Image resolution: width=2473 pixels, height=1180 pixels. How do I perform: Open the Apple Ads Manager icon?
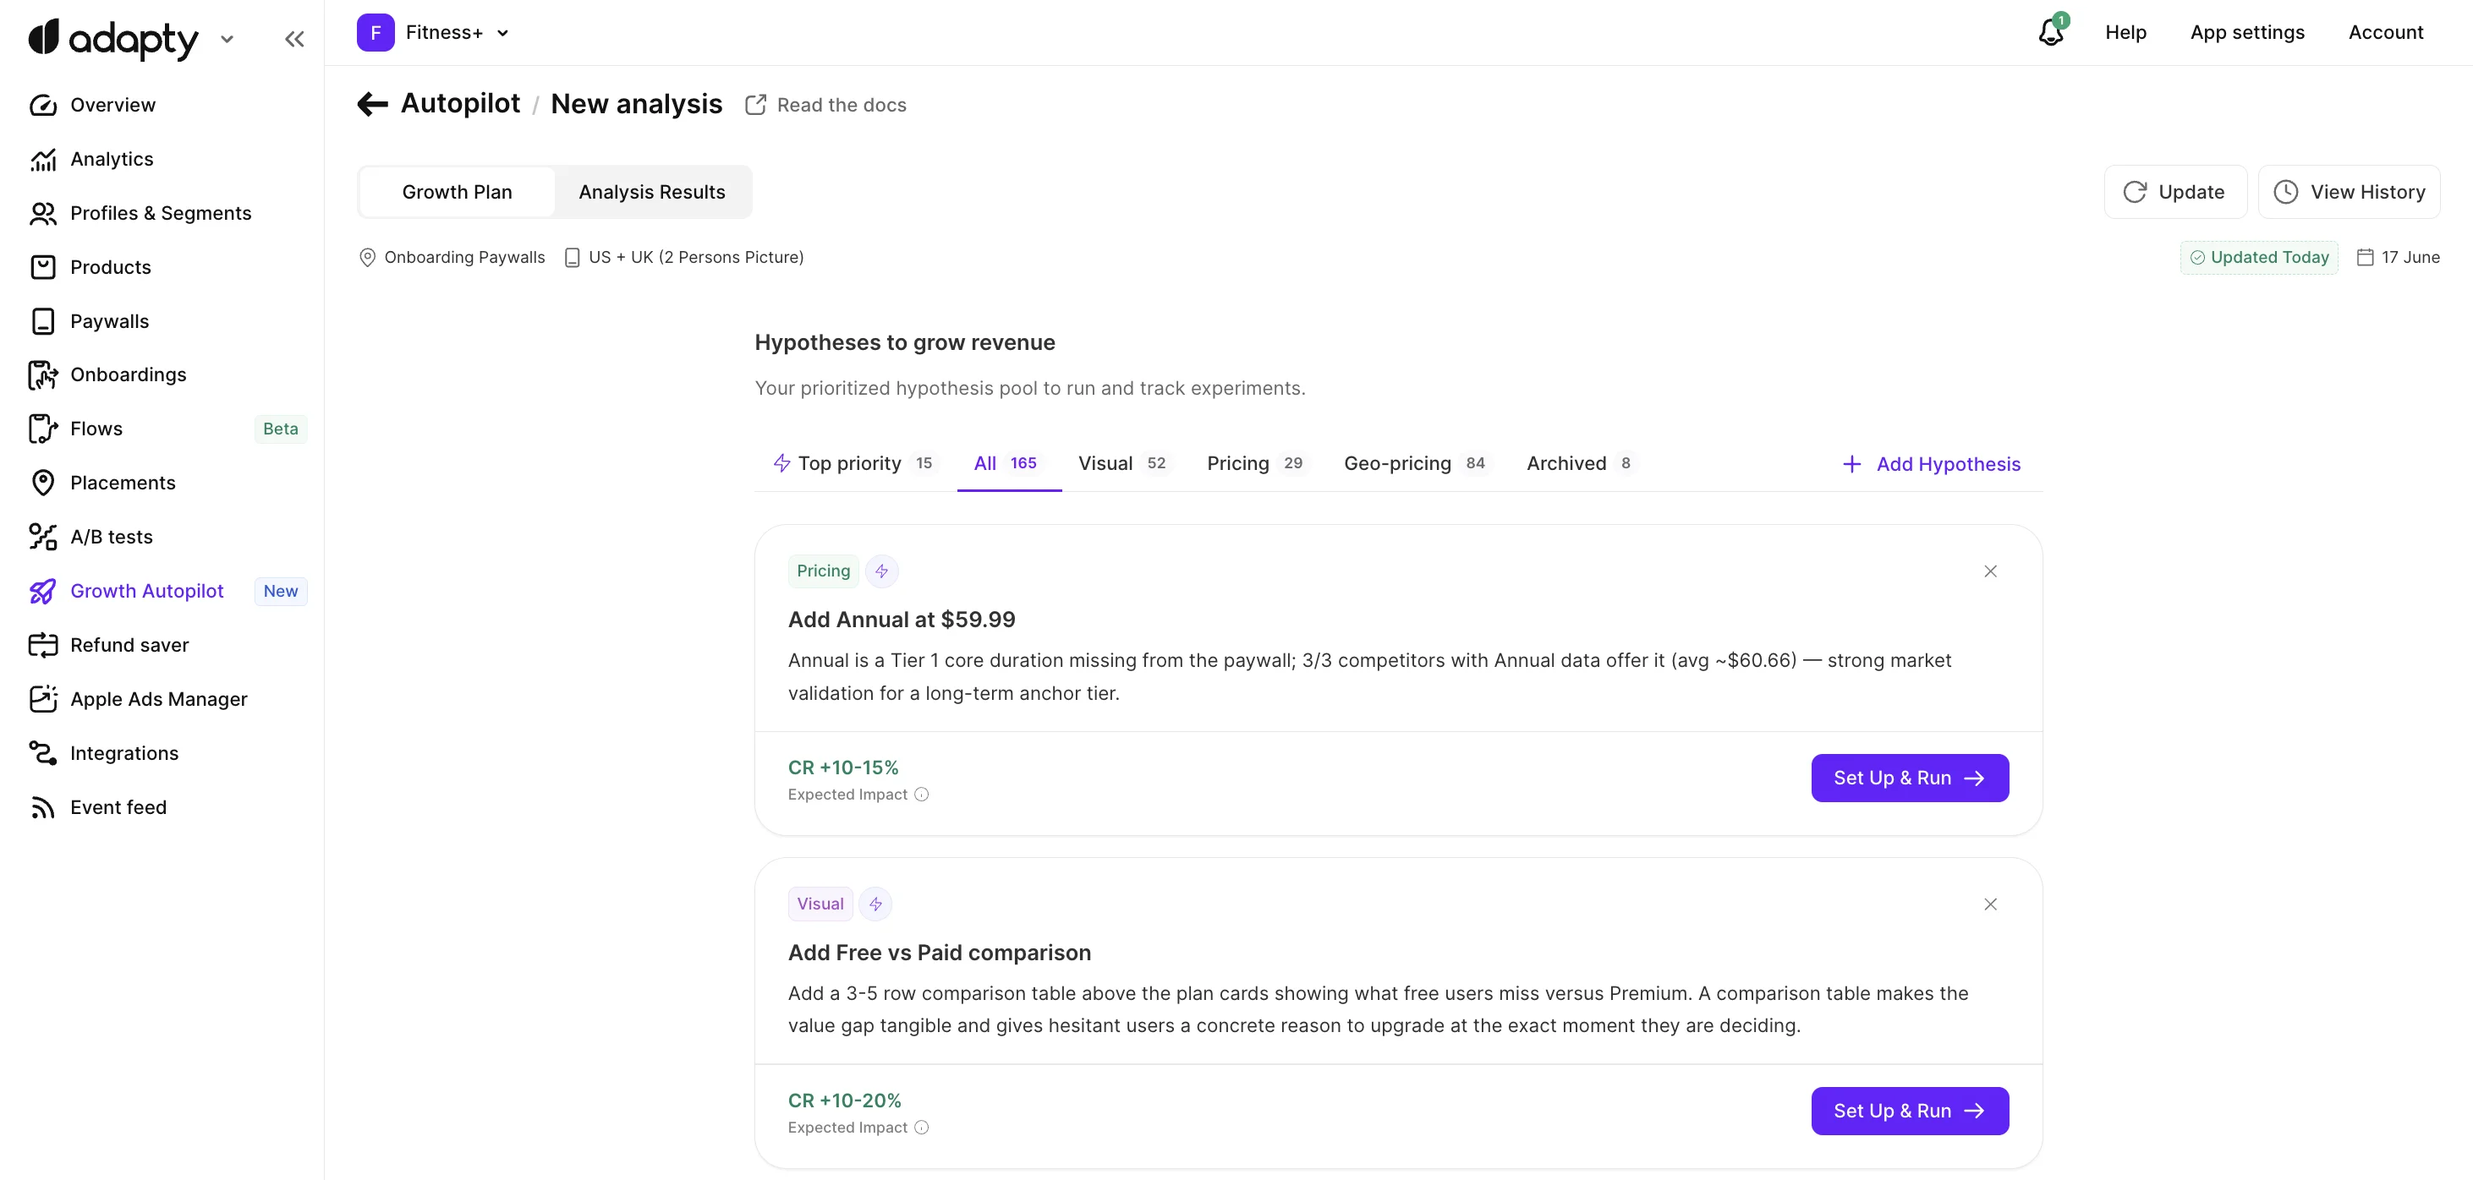pyautogui.click(x=43, y=699)
